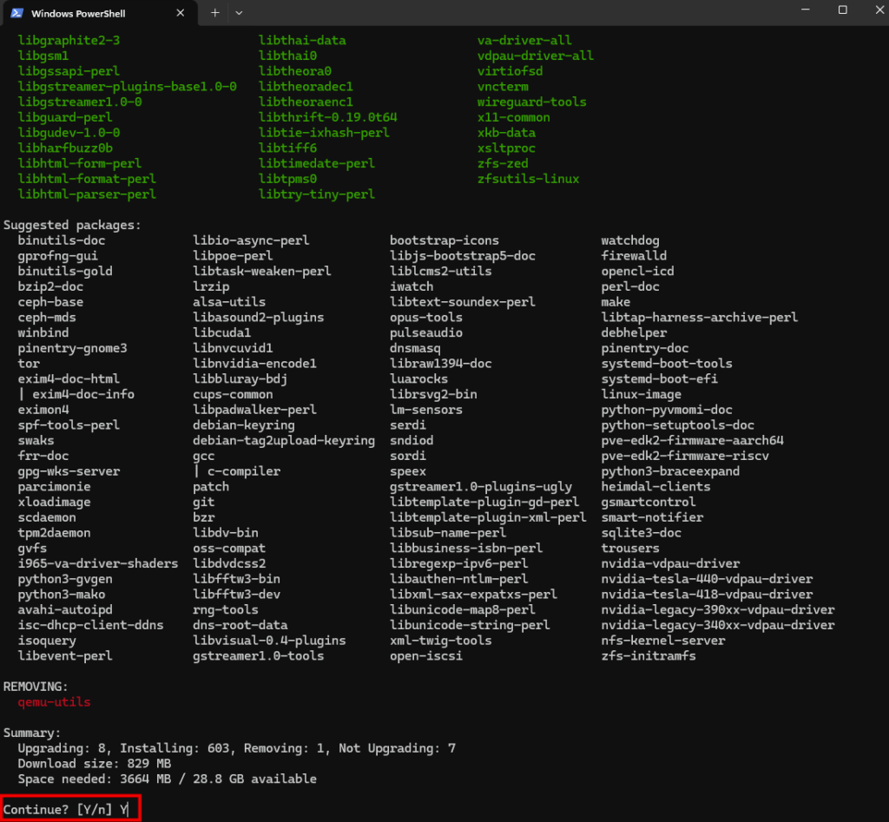Click the libtiff6 package name
The image size is (889, 822).
[287, 148]
